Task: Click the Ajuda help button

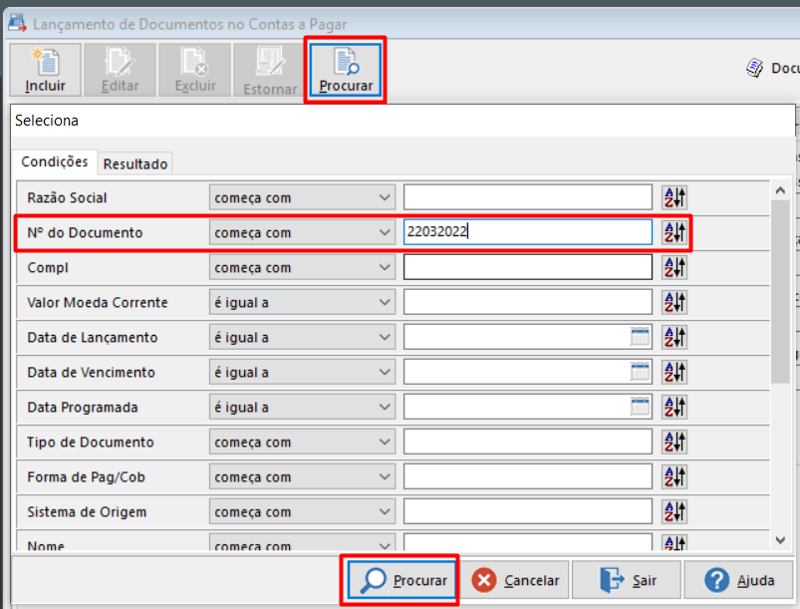Action: (739, 580)
